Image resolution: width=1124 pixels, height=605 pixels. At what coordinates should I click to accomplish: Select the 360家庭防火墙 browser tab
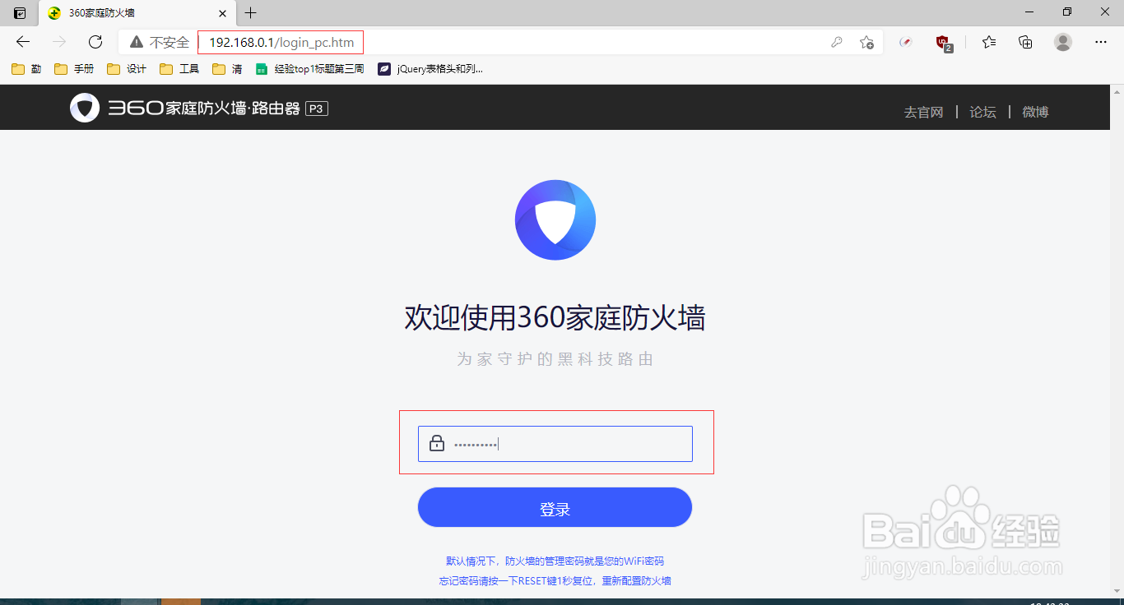tap(136, 13)
